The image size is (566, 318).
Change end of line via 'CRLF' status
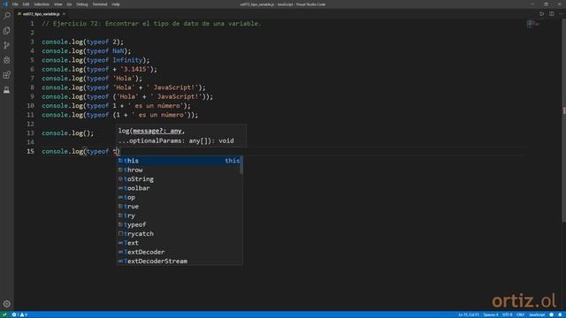(520, 314)
